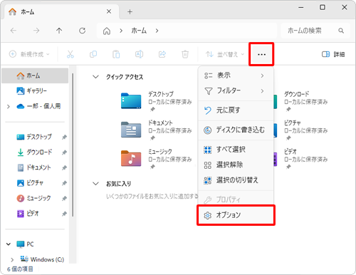Viewport: 356px width, 275px height.
Task: Click chevron before ホーム breadcrumb
Action: click(x=121, y=31)
